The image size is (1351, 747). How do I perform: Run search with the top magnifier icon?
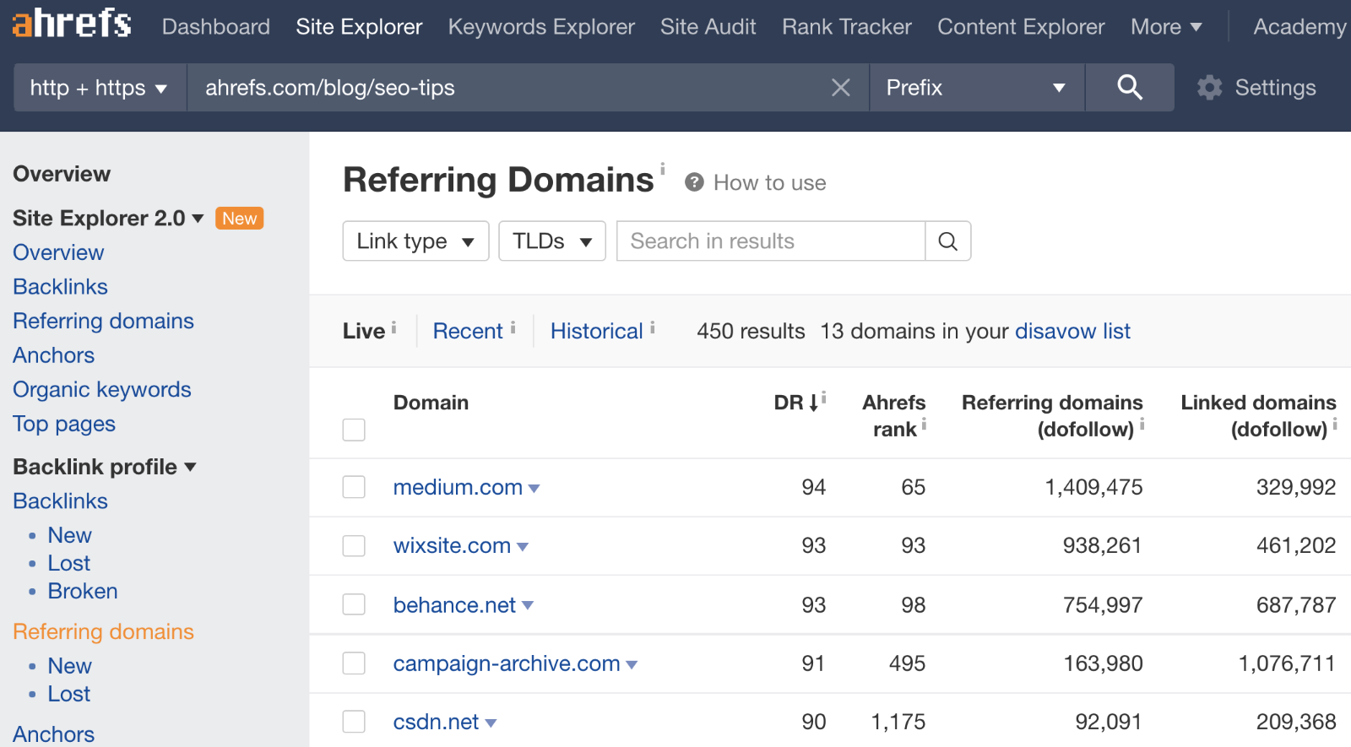[1129, 88]
